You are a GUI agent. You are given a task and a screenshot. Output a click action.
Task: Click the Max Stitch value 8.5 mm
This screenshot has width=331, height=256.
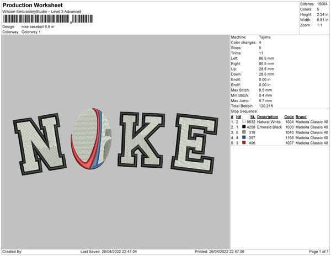coord(265,90)
